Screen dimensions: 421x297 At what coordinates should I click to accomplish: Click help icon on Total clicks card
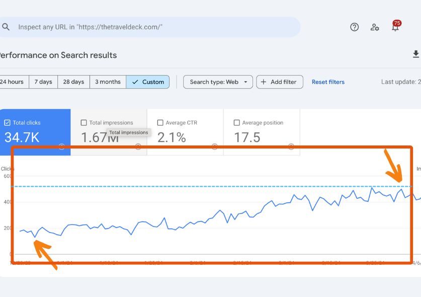click(61, 146)
